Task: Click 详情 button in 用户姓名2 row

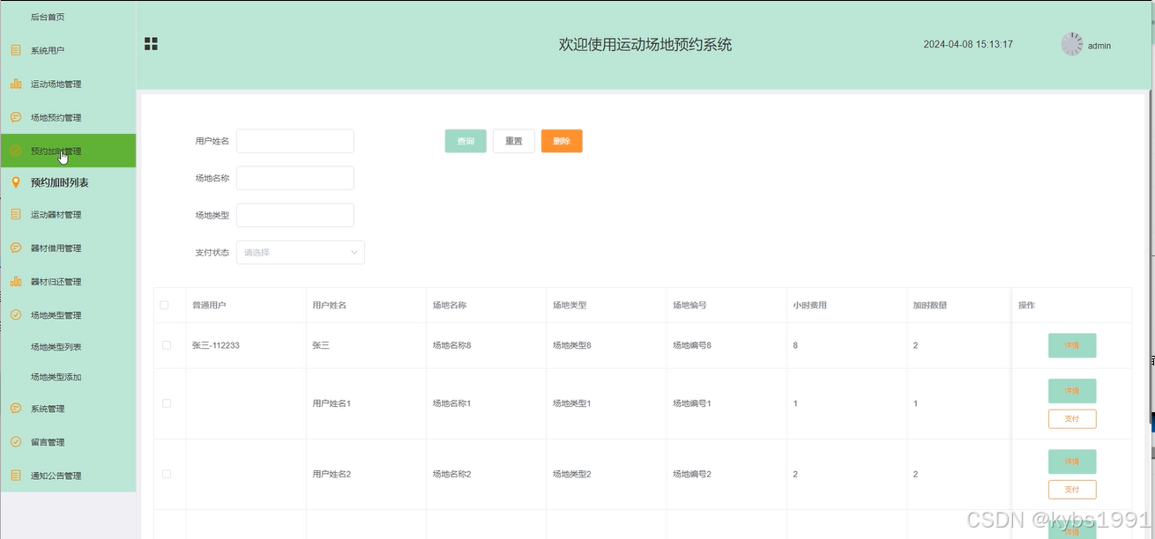Action: 1072,461
